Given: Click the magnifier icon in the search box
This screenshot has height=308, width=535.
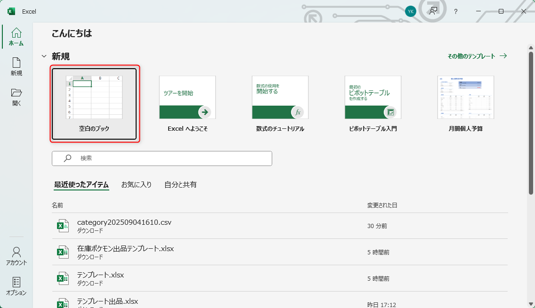Looking at the screenshot, I should tap(67, 158).
